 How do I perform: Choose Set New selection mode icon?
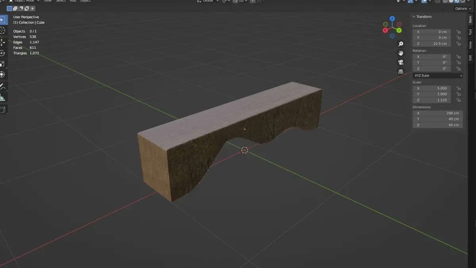9,8
